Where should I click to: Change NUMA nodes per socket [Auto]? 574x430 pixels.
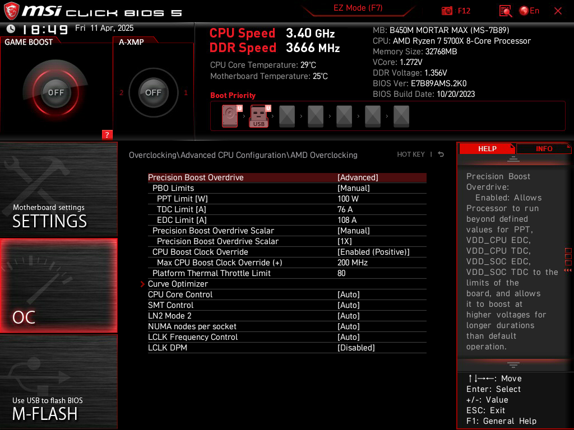pyautogui.click(x=287, y=326)
